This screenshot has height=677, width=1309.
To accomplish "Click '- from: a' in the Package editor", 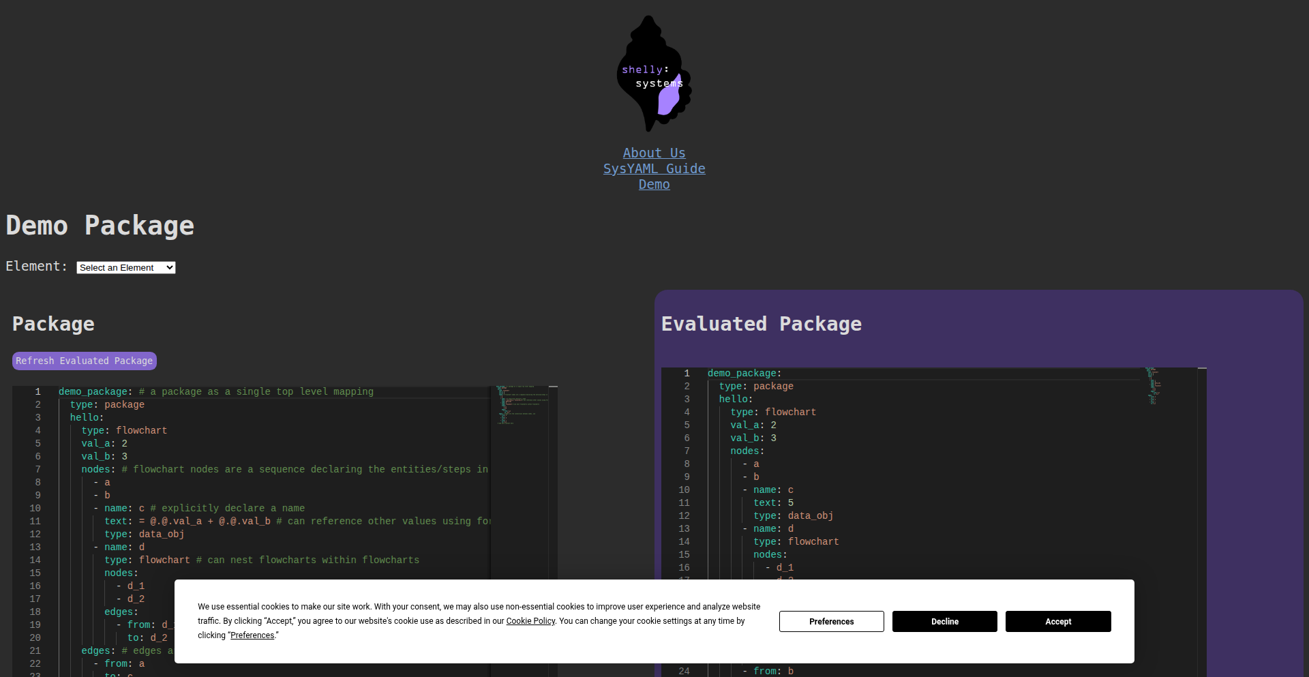I will (x=119, y=664).
